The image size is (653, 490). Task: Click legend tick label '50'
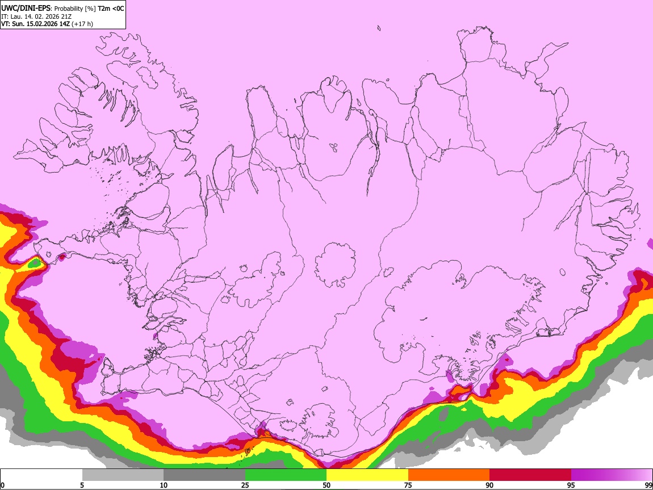pos(326,485)
